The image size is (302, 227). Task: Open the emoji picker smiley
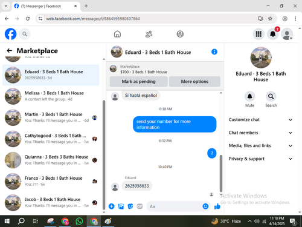coord(205,206)
